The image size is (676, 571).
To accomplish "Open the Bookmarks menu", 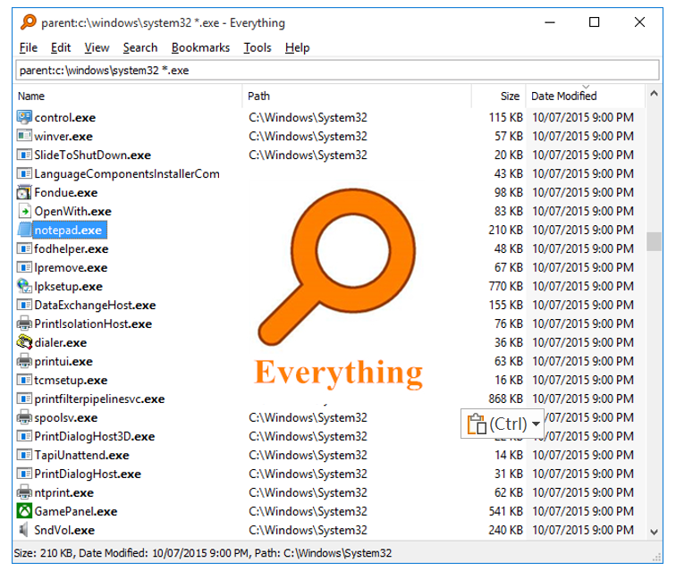I will [200, 47].
